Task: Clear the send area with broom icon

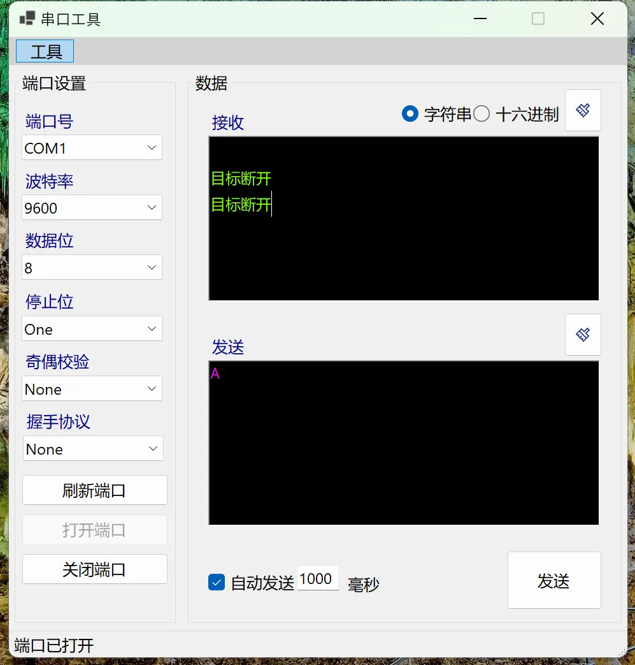Action: (583, 335)
